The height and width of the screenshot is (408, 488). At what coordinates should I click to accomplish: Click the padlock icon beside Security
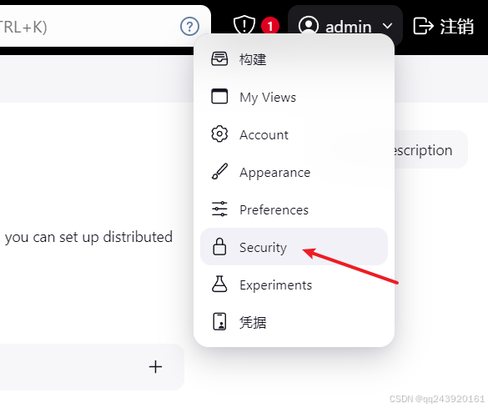219,246
